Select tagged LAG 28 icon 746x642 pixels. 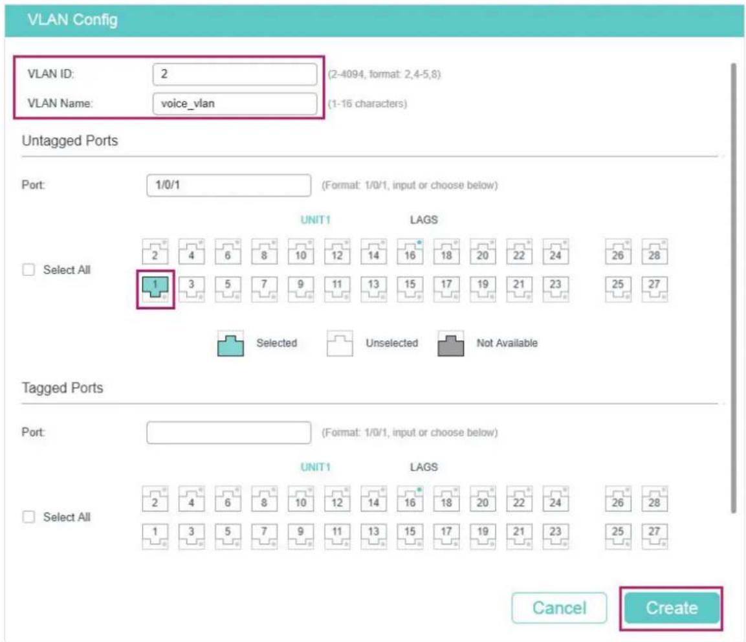coord(655,499)
